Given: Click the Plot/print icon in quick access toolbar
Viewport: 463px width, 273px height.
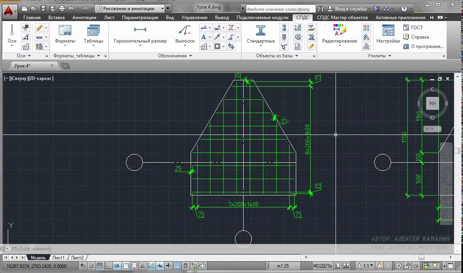Looking at the screenshot, I should [62, 9].
